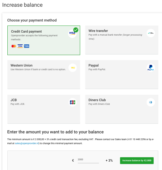Click the Increase balance page heading
Viewport: 162px width, 170px height.
tap(22, 5)
